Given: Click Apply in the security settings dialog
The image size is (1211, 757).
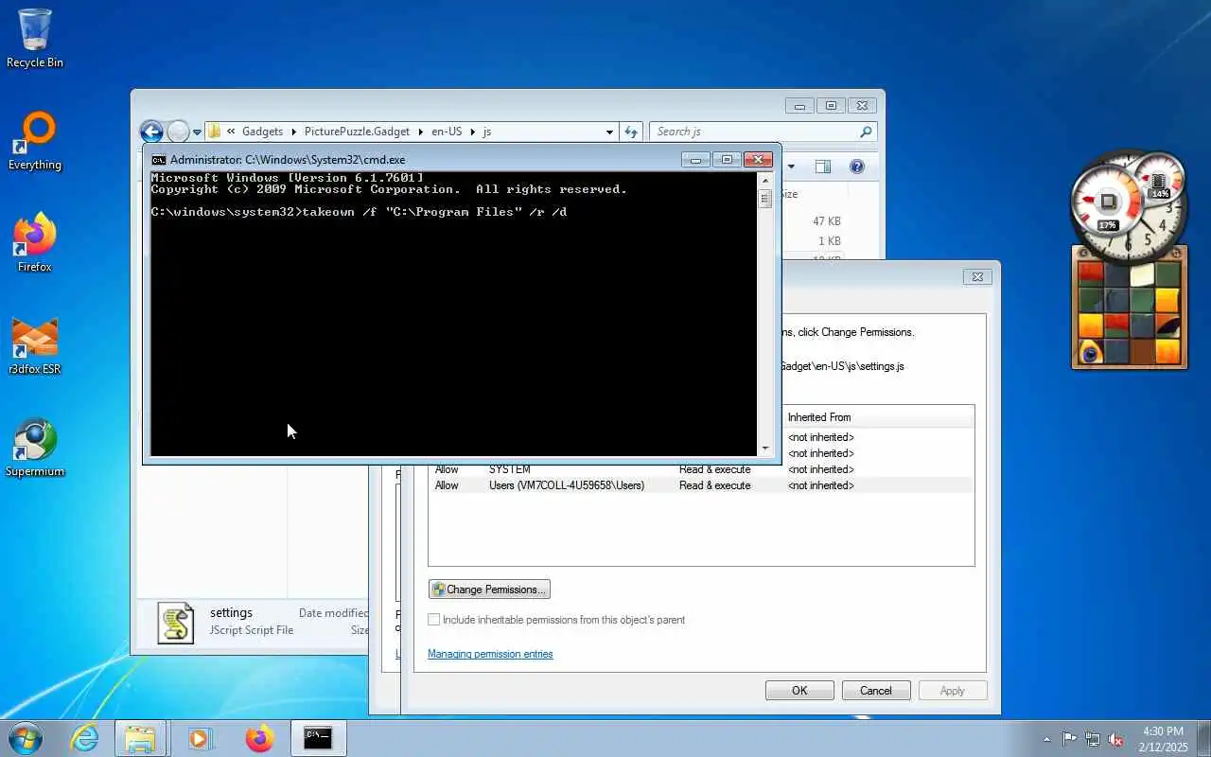Looking at the screenshot, I should coord(953,691).
